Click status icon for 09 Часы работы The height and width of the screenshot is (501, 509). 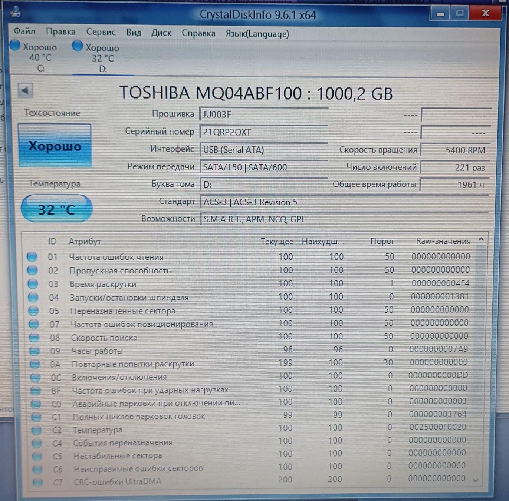click(35, 351)
